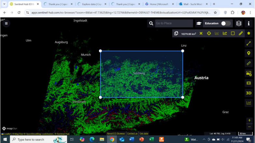Screen dimensions: 255x143
Task: Click the Innsbruck map label
Action: [x=79, y=102]
